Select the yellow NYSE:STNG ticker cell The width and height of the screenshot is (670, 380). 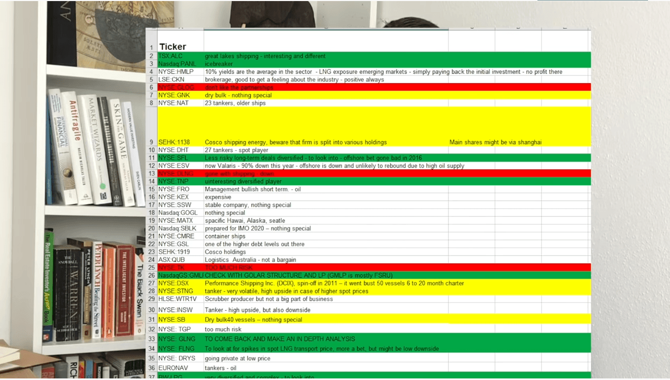click(x=175, y=291)
